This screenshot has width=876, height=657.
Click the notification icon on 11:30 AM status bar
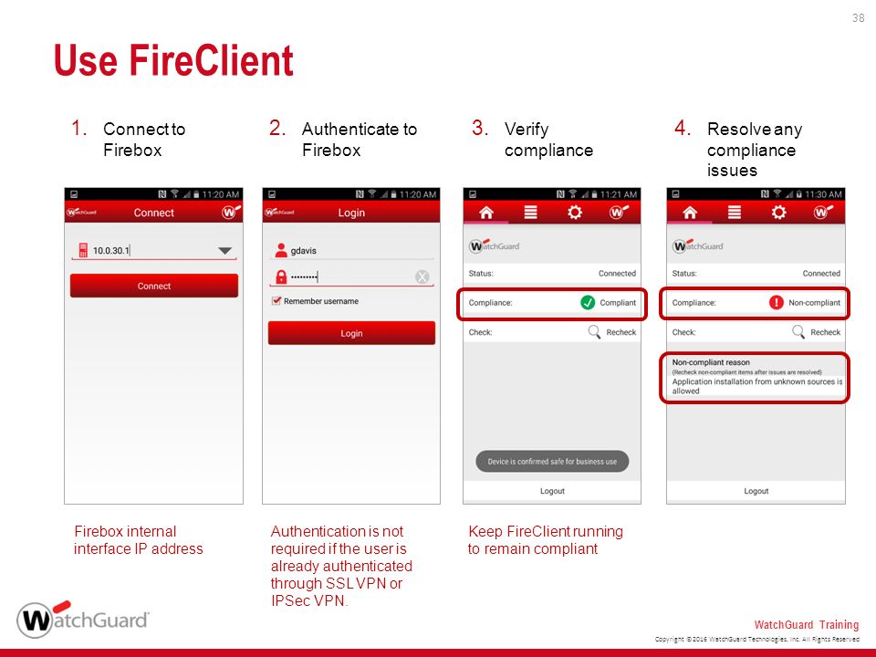(x=676, y=193)
